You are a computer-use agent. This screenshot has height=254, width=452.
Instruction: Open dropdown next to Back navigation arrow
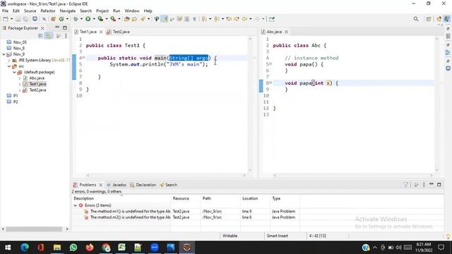click(x=250, y=19)
